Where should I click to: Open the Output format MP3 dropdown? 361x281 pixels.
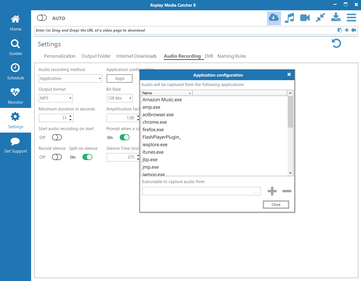coord(56,98)
